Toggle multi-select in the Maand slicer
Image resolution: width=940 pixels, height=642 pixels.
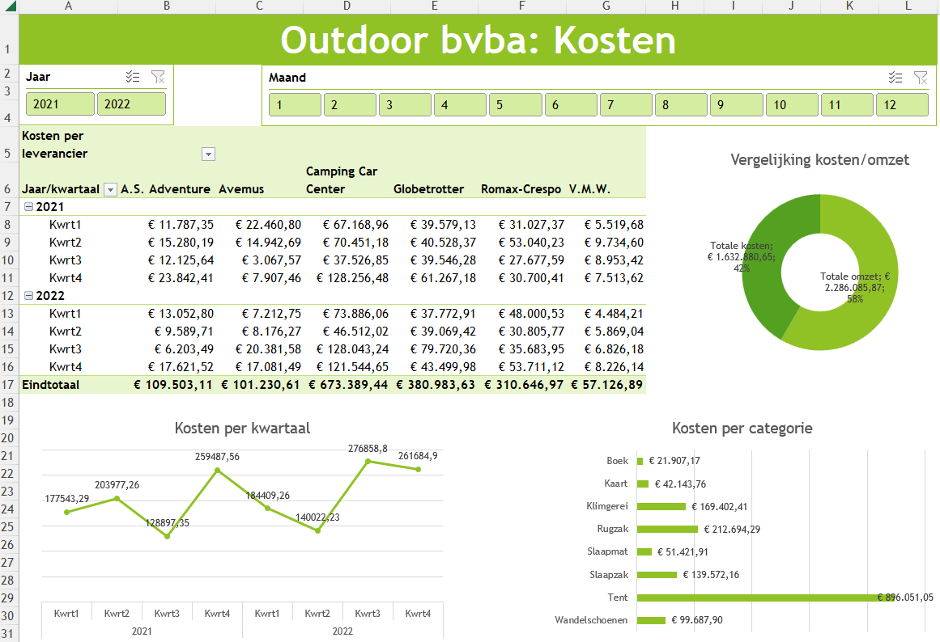click(895, 78)
